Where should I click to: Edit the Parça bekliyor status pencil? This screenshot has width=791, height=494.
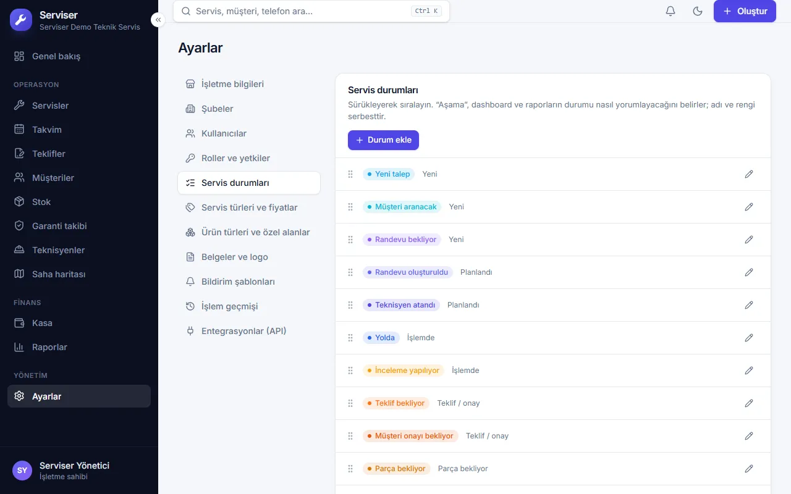tap(749, 469)
